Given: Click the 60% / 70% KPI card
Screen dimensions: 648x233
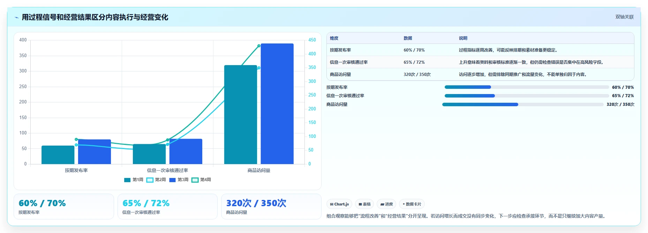Looking at the screenshot, I should (64, 207).
